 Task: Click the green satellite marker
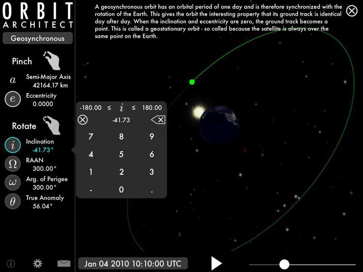(192, 82)
